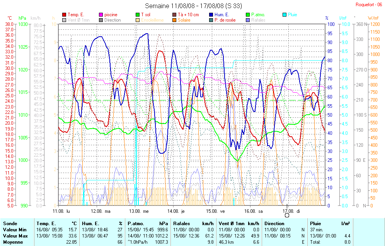Click the lavender Rafales legend swatch

(x=248, y=20)
